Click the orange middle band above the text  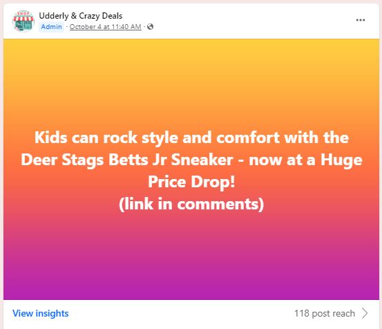[191, 107]
